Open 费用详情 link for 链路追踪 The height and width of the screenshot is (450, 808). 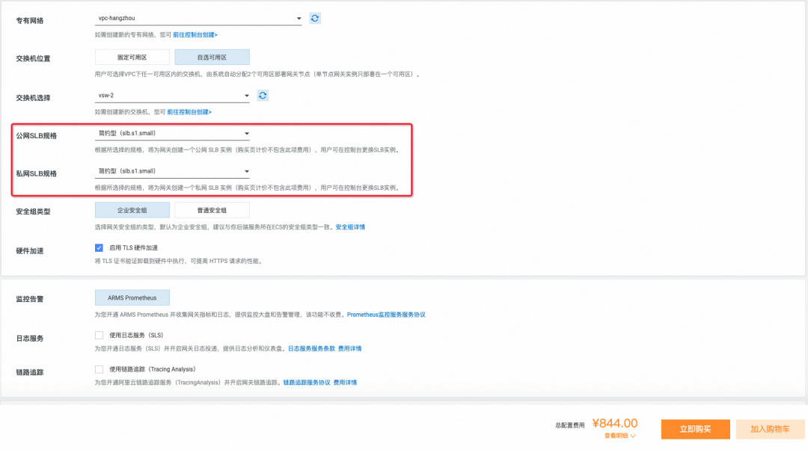345,383
